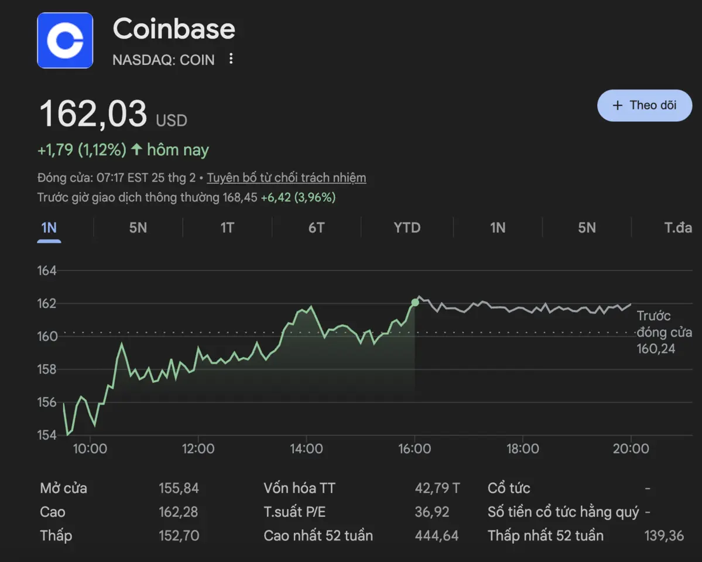Click the Theo dõi follow button
This screenshot has width=702, height=562.
pos(644,105)
